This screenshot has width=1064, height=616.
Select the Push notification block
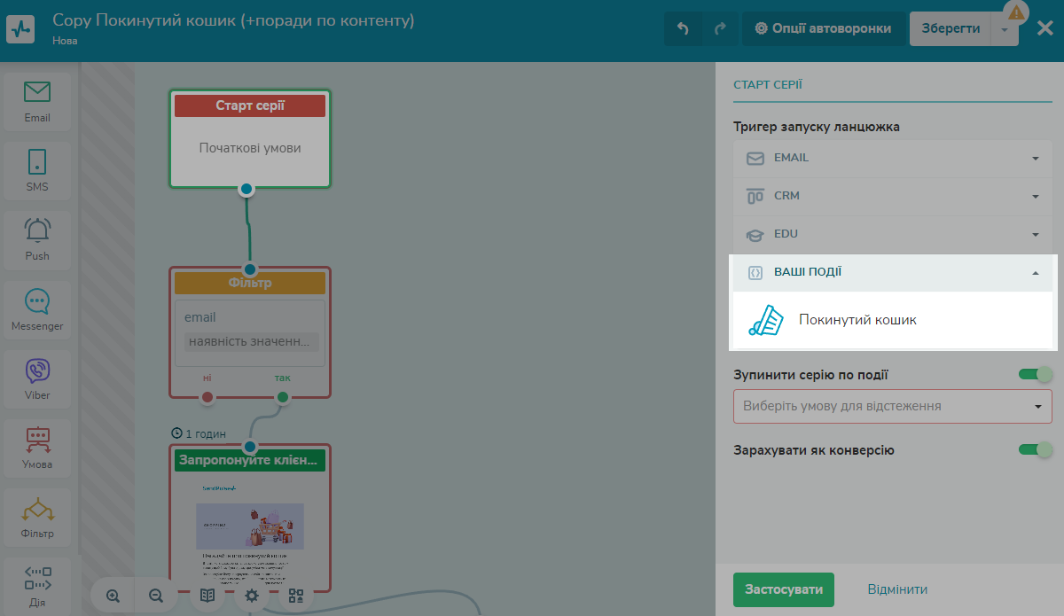tap(36, 239)
